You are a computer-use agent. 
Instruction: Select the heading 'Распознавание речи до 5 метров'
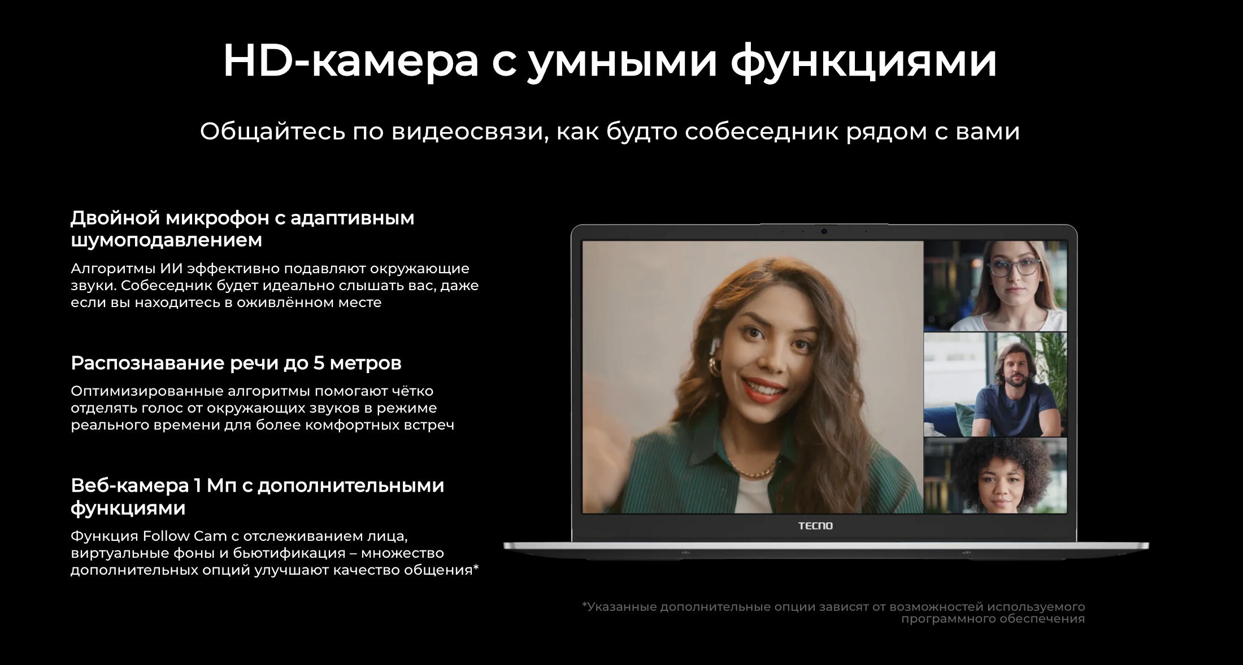tap(236, 362)
